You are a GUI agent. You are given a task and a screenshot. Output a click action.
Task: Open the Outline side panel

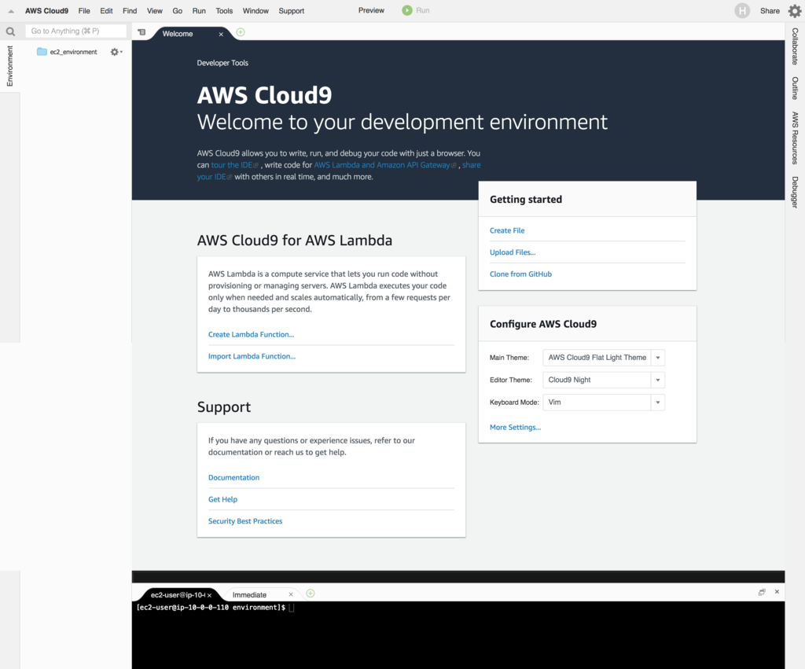(795, 88)
